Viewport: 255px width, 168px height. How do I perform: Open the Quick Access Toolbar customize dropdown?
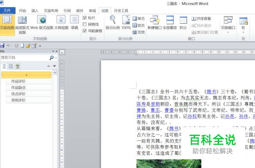(x=40, y=46)
